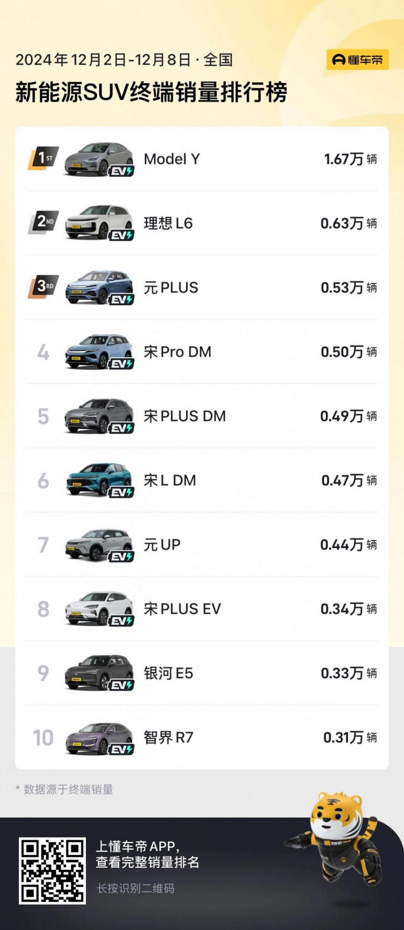Image resolution: width=404 pixels, height=930 pixels.
Task: Click Model Y sales figure 1.67万辆
Action: [x=350, y=159]
